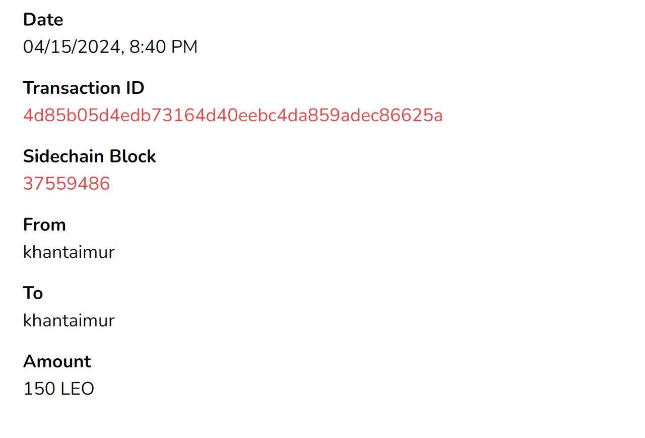Click the LEO token symbol text
Viewport: 645px width, 438px height.
pos(78,389)
